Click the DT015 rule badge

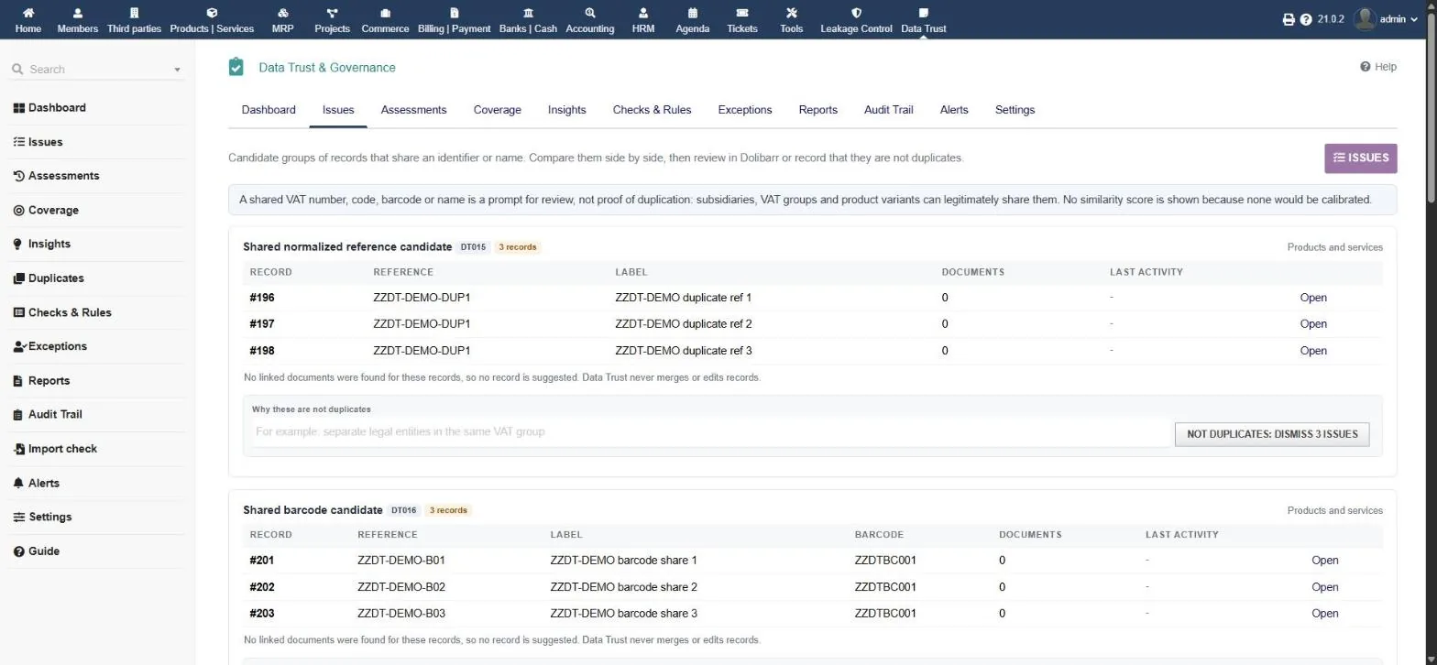click(x=473, y=247)
